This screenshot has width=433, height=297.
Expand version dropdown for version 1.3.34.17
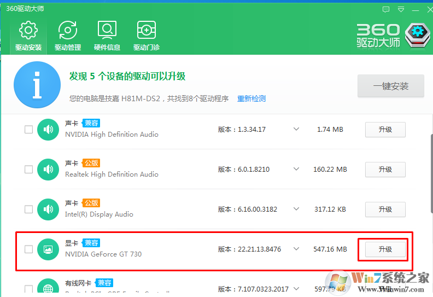[x=296, y=130]
